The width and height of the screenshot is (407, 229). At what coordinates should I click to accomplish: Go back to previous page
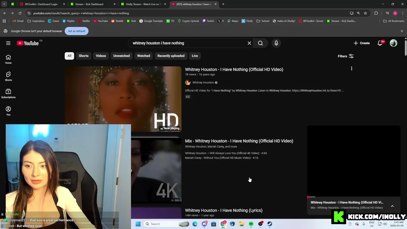[x=4, y=13]
